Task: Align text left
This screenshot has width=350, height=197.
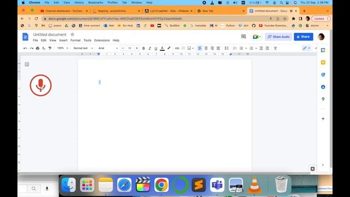Action: click(x=200, y=48)
